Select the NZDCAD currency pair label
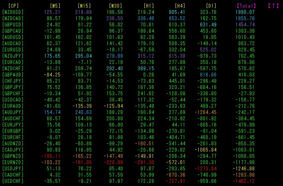This screenshot has height=186, width=283. [x=13, y=18]
